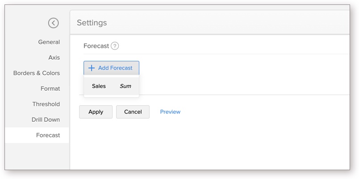Click the Sum aggregate label in dropdown

[x=125, y=86]
